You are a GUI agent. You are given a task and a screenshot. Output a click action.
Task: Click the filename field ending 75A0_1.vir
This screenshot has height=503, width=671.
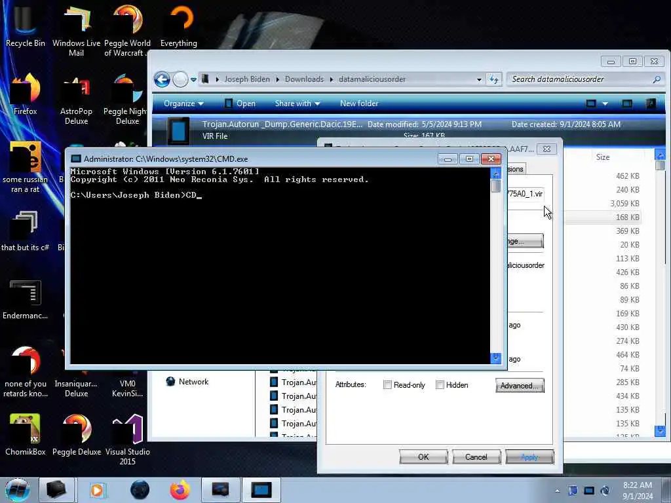[x=526, y=194]
